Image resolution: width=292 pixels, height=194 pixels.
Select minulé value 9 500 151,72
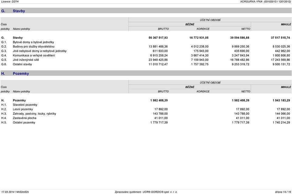[x=281, y=64]
